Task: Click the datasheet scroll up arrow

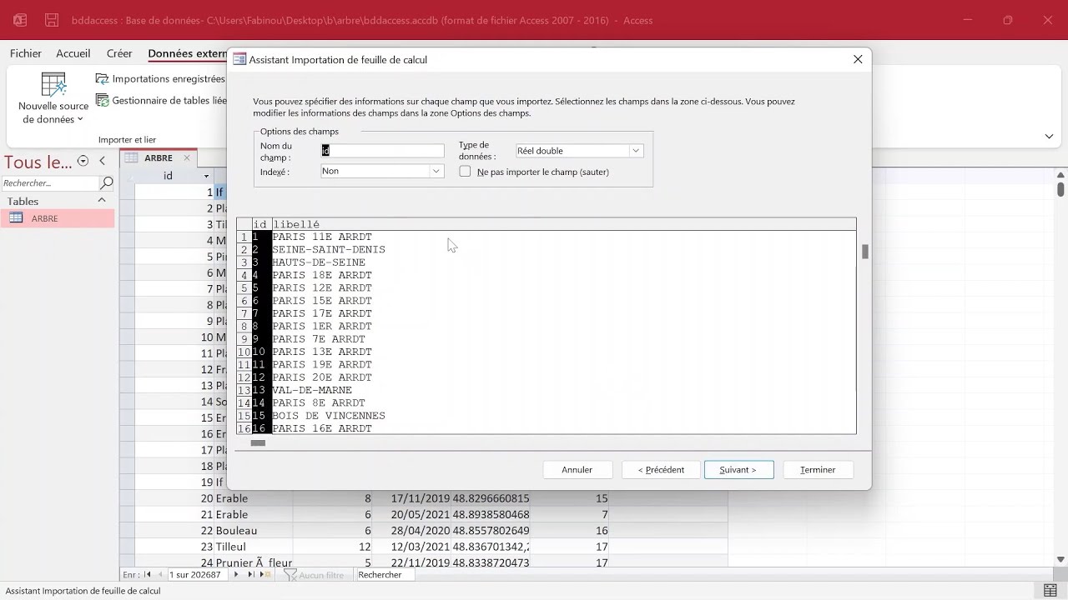Action: pos(1060,174)
